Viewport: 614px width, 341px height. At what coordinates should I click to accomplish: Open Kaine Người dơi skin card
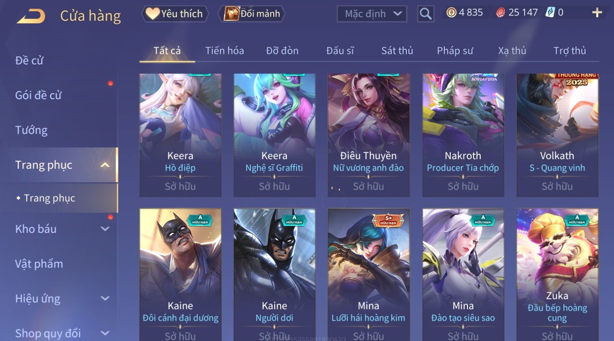pos(274,274)
